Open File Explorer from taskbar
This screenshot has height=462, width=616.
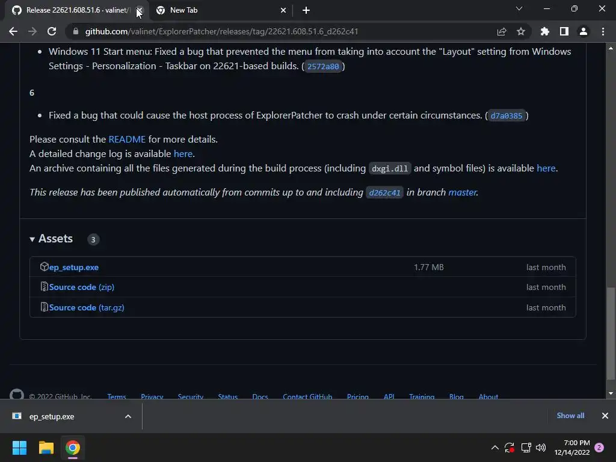click(x=46, y=448)
